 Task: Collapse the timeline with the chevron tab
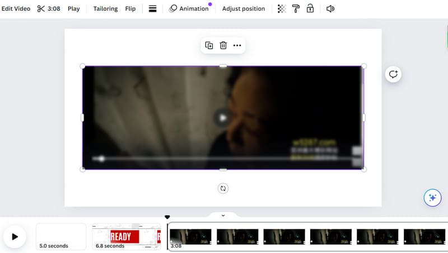point(223,216)
